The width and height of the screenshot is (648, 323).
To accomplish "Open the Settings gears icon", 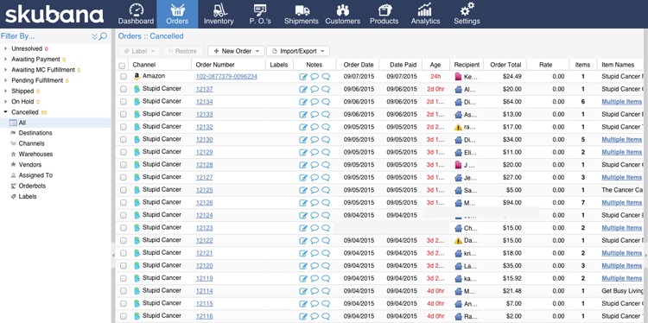I will (x=467, y=9).
